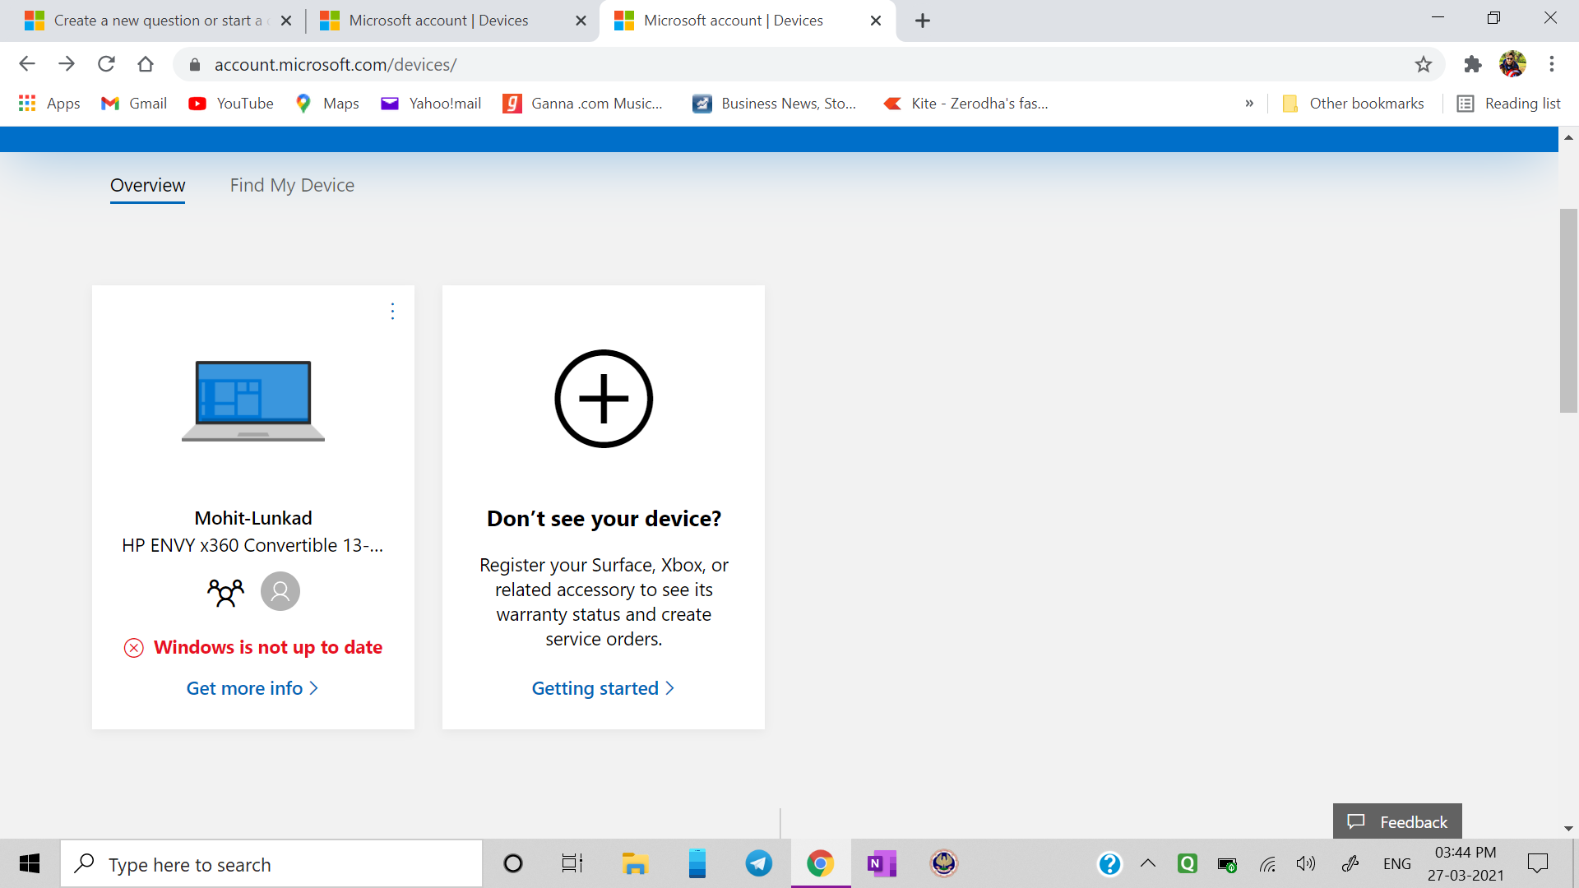This screenshot has height=888, width=1579.
Task: Expand hidden bookmarks with double chevron
Action: pos(1249,104)
